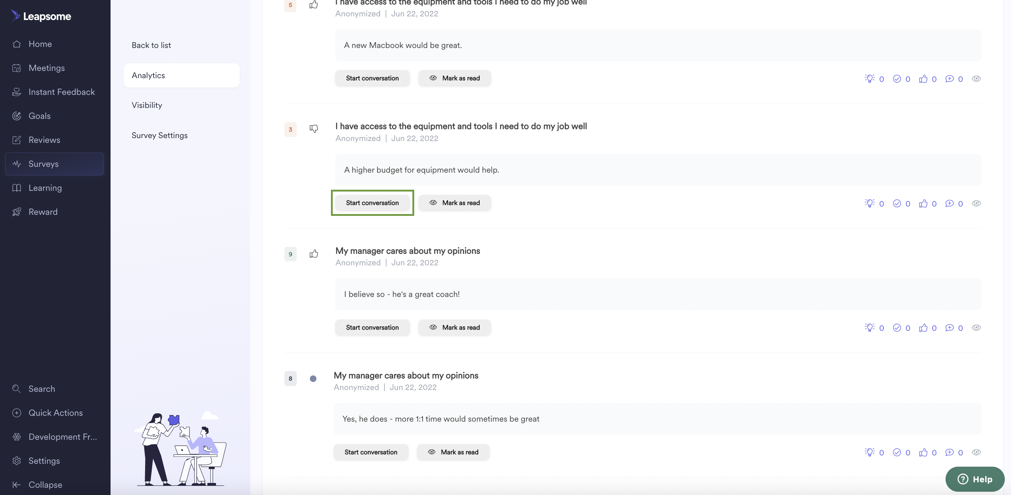This screenshot has height=495, width=1011.
Task: Click the checkmark icon on Macbook comment
Action: tap(896, 79)
